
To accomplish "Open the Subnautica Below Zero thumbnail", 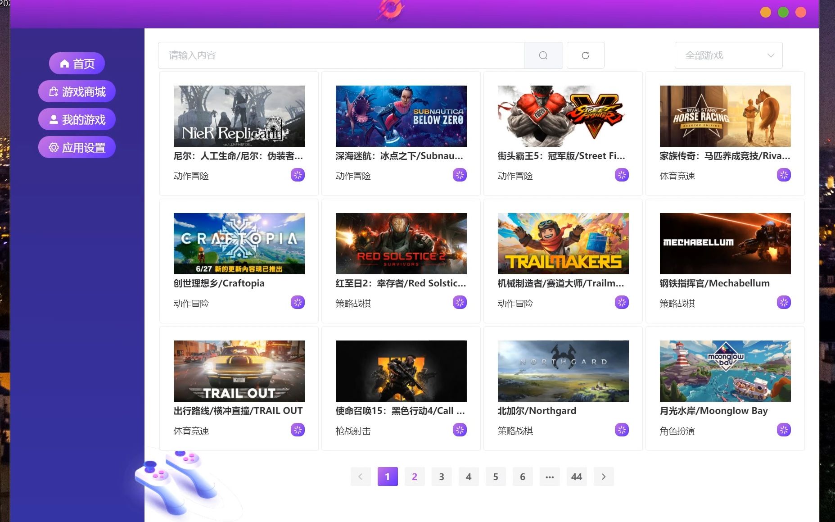I will coord(401,116).
